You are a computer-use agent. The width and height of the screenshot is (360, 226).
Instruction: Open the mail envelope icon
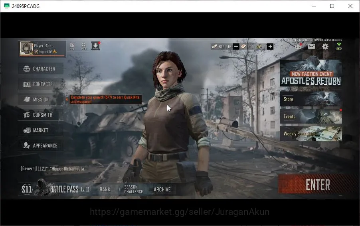click(311, 47)
